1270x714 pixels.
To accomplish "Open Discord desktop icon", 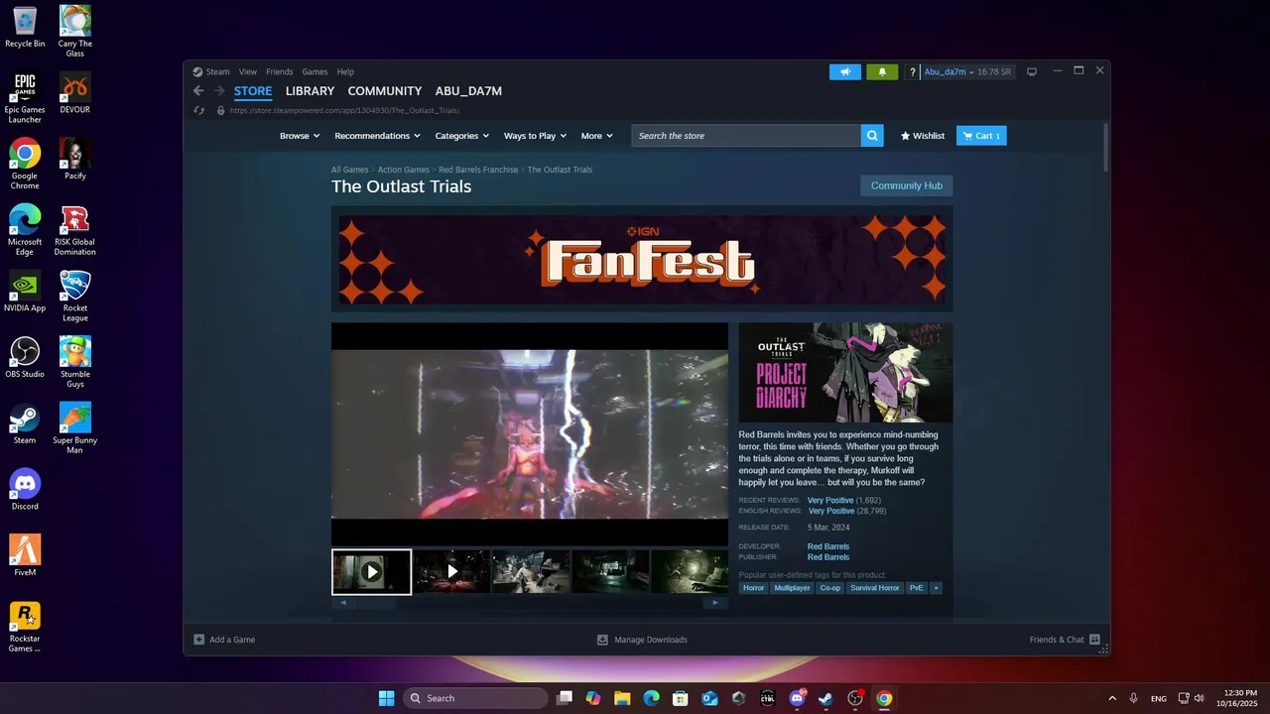I will point(25,490).
